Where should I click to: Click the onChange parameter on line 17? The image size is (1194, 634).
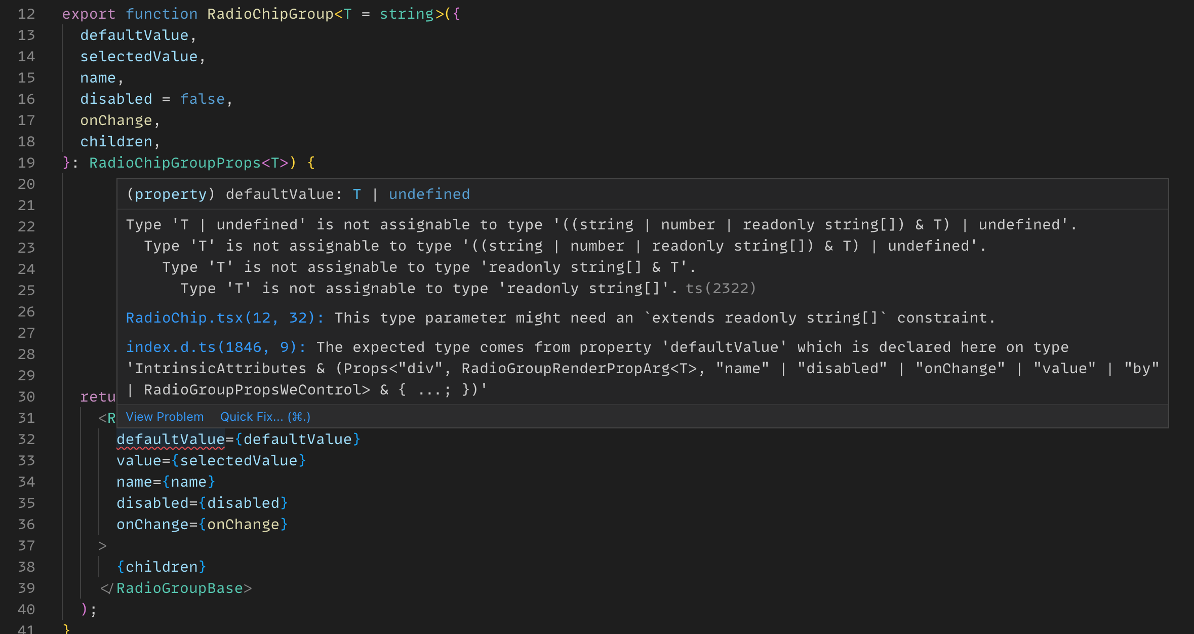(x=116, y=121)
